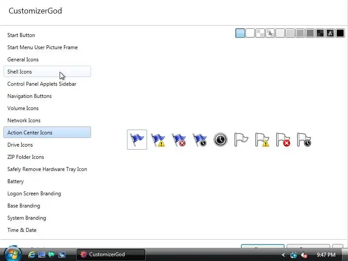Choose the light gray background swatch
The width and height of the screenshot is (348, 261).
pyautogui.click(x=290, y=33)
